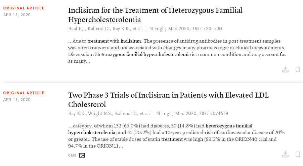
Task: Click citation N Engl J Med 2020; 382:1520-1530
Action: coord(185,29)
